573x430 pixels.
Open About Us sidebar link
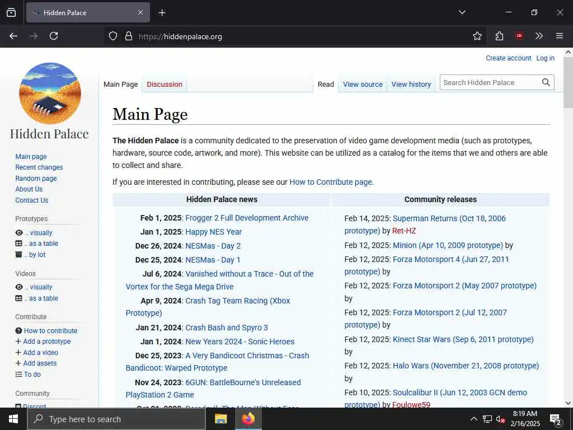pyautogui.click(x=29, y=189)
